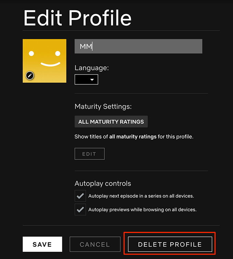Click the profile name field containing MM

tap(138, 46)
